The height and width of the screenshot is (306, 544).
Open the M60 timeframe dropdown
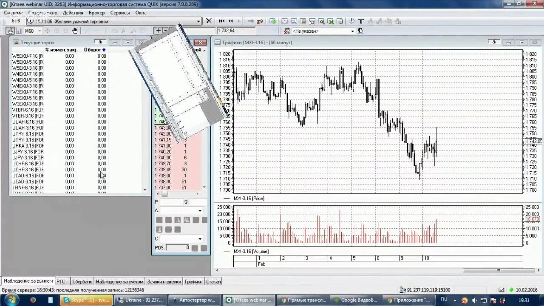click(33, 31)
